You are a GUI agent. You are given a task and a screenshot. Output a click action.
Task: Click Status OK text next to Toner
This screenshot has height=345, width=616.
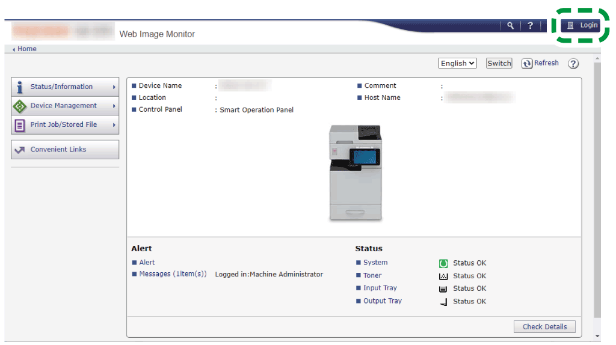[x=469, y=276]
